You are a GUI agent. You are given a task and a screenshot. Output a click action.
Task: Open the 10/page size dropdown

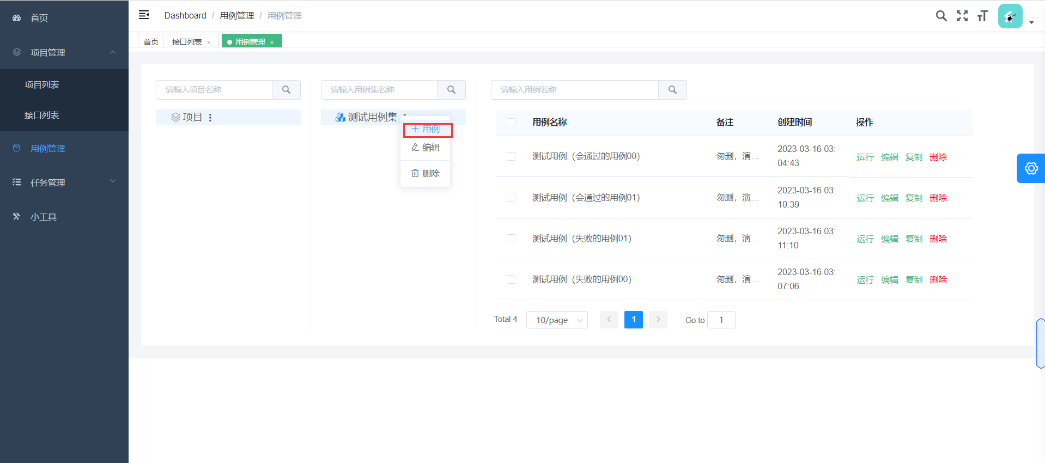pyautogui.click(x=557, y=320)
